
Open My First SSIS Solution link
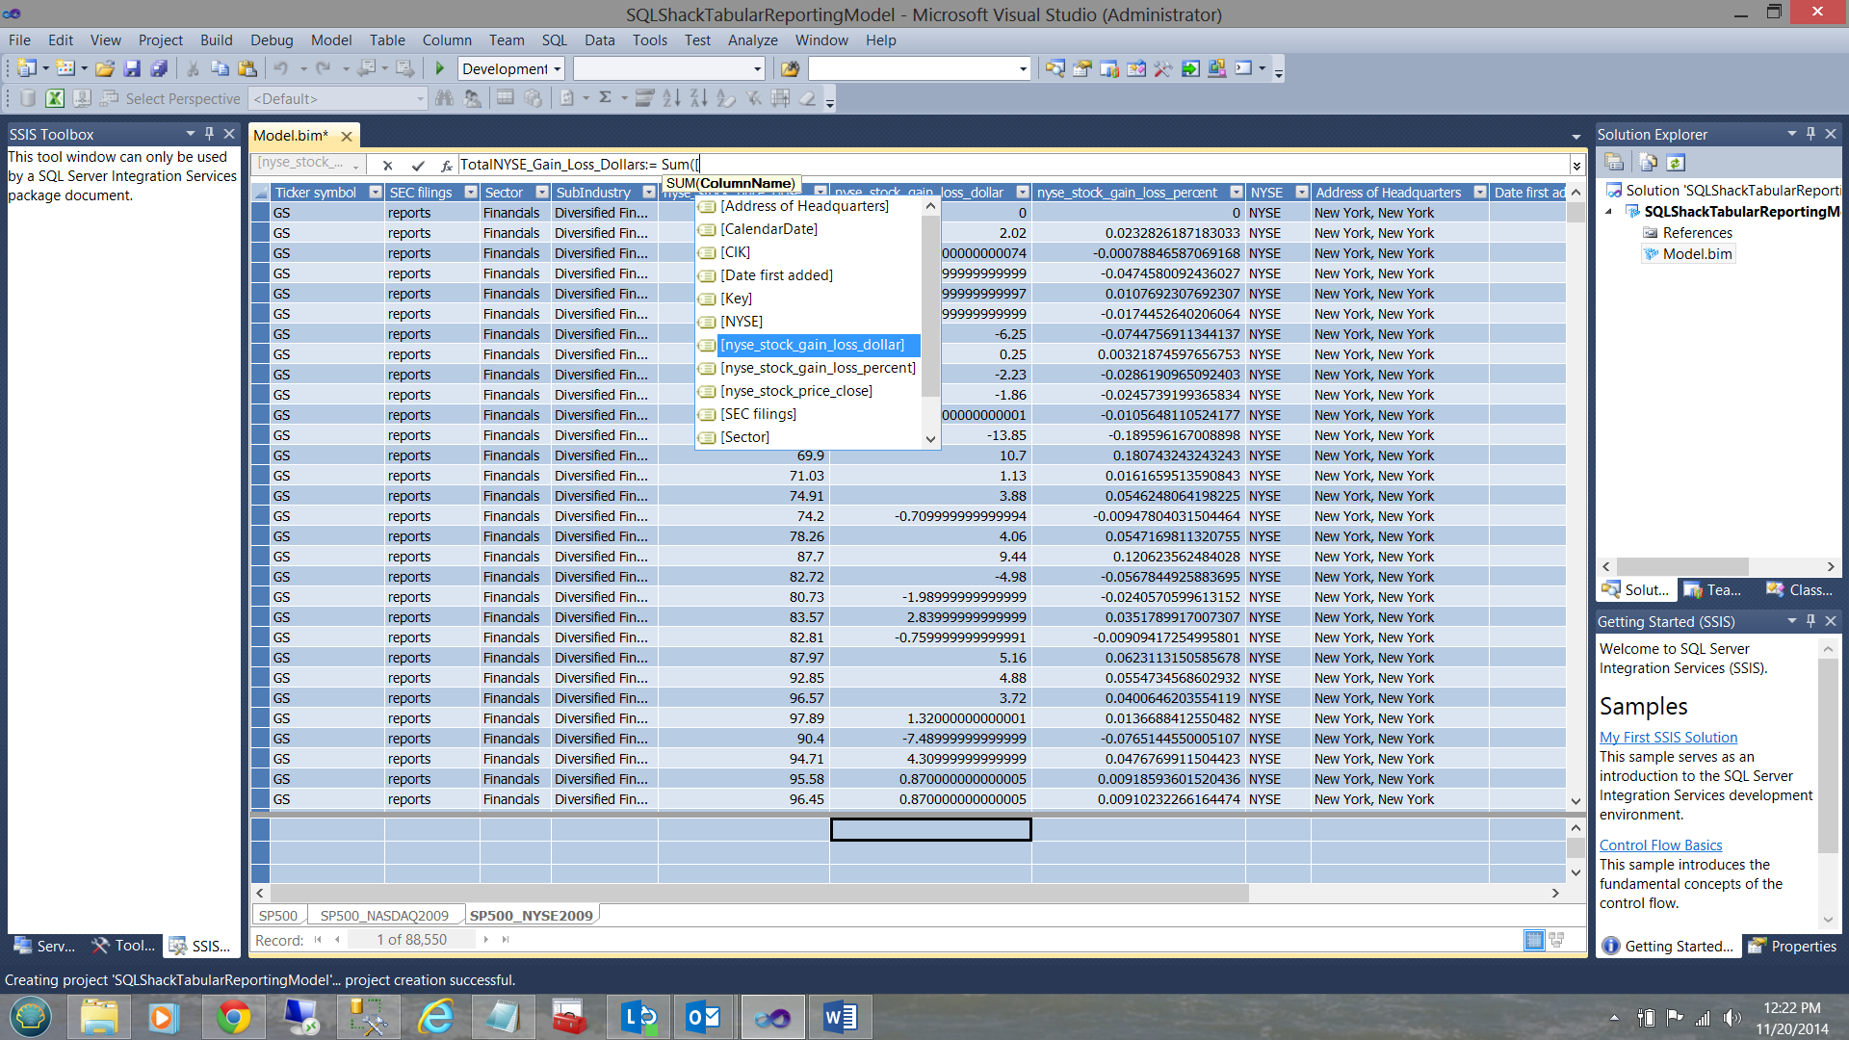1668,737
